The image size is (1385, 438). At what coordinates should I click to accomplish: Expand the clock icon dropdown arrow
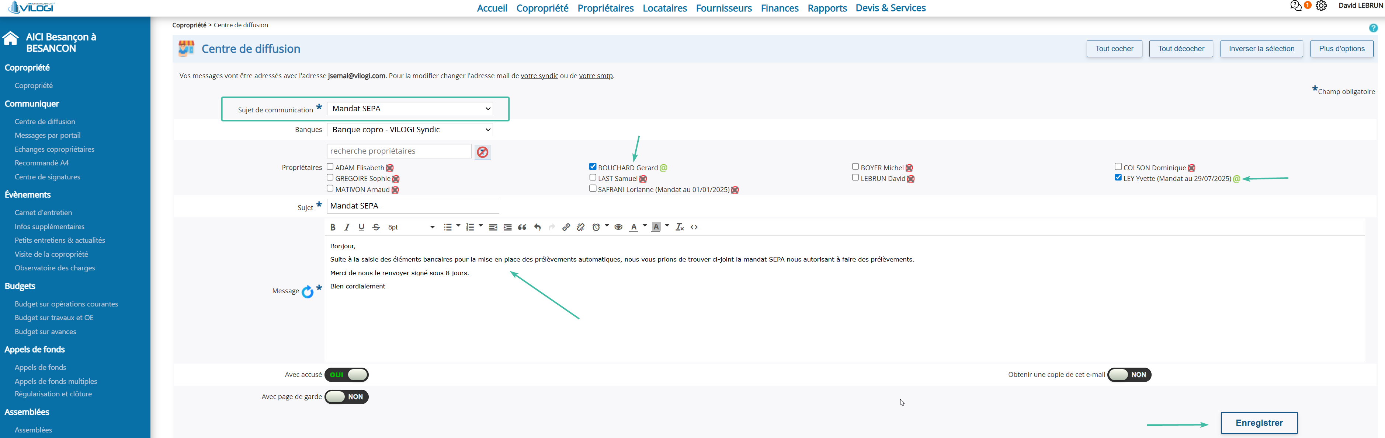[607, 226]
